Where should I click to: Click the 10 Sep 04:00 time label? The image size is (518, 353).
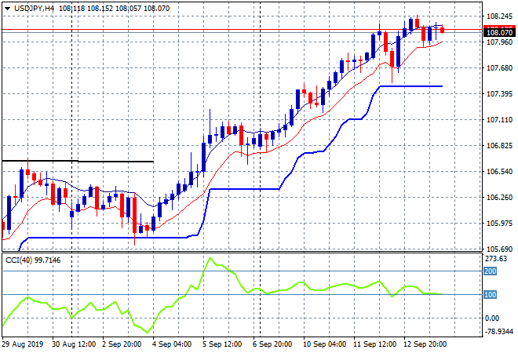pos(324,344)
